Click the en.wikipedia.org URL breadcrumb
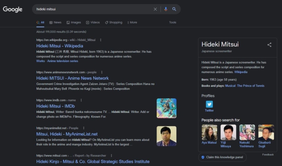Image resolution: width=282 pixels, height=166 pixels. (66, 40)
